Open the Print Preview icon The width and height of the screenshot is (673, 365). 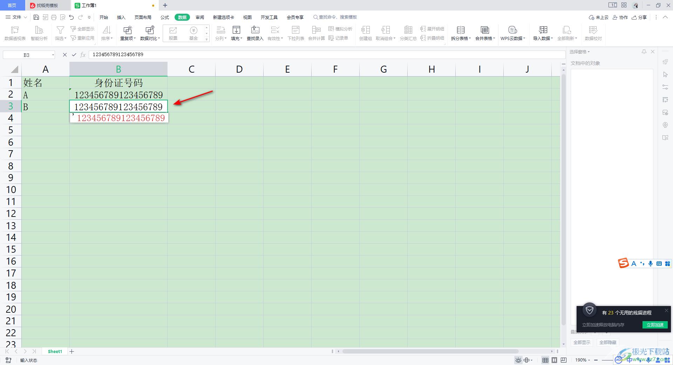pyautogui.click(x=63, y=17)
